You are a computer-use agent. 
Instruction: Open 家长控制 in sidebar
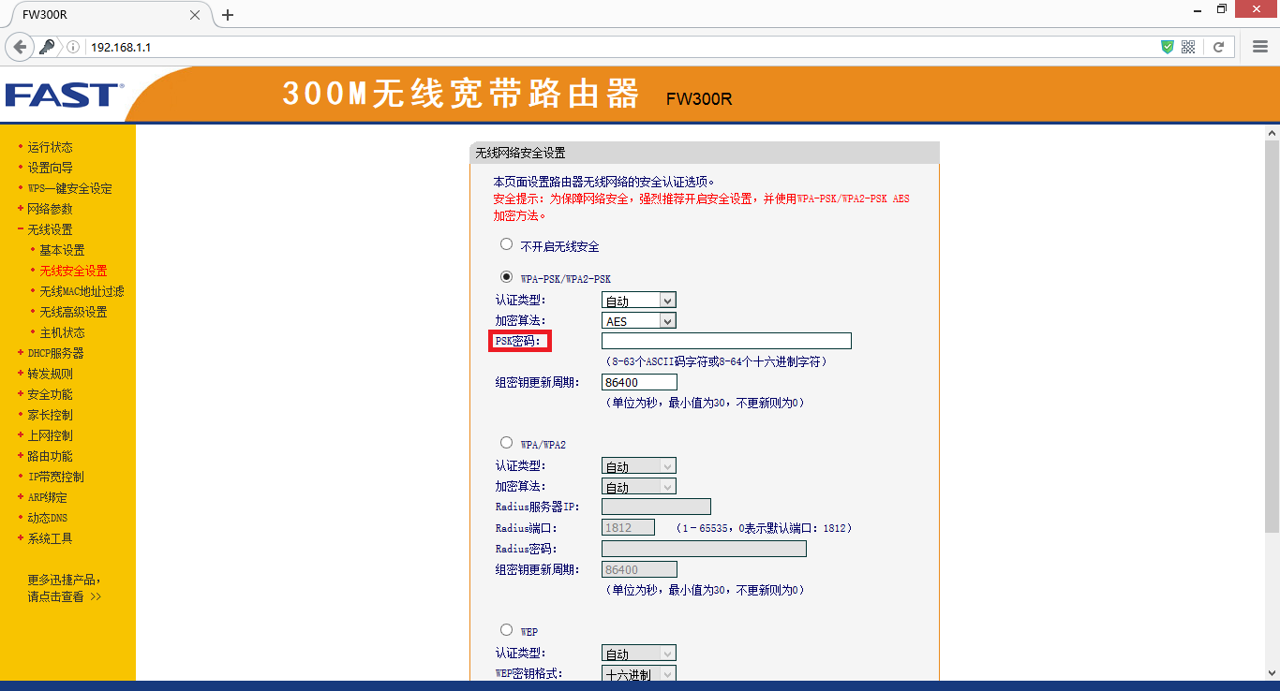point(50,415)
